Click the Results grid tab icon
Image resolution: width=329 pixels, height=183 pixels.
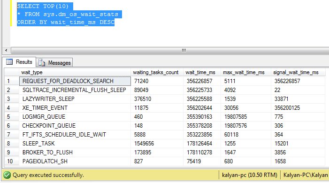pyautogui.click(x=9, y=61)
